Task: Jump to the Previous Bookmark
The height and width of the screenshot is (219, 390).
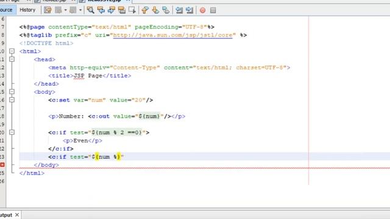Action: pos(145,10)
